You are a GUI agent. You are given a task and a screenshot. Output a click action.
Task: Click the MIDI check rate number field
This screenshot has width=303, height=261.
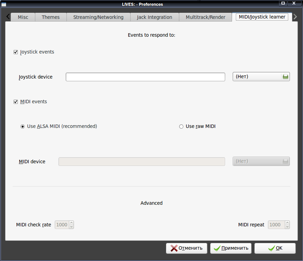[x=62, y=225]
